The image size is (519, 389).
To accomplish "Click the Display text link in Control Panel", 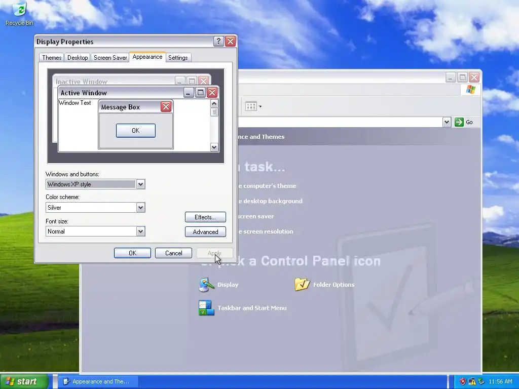I will [x=228, y=285].
